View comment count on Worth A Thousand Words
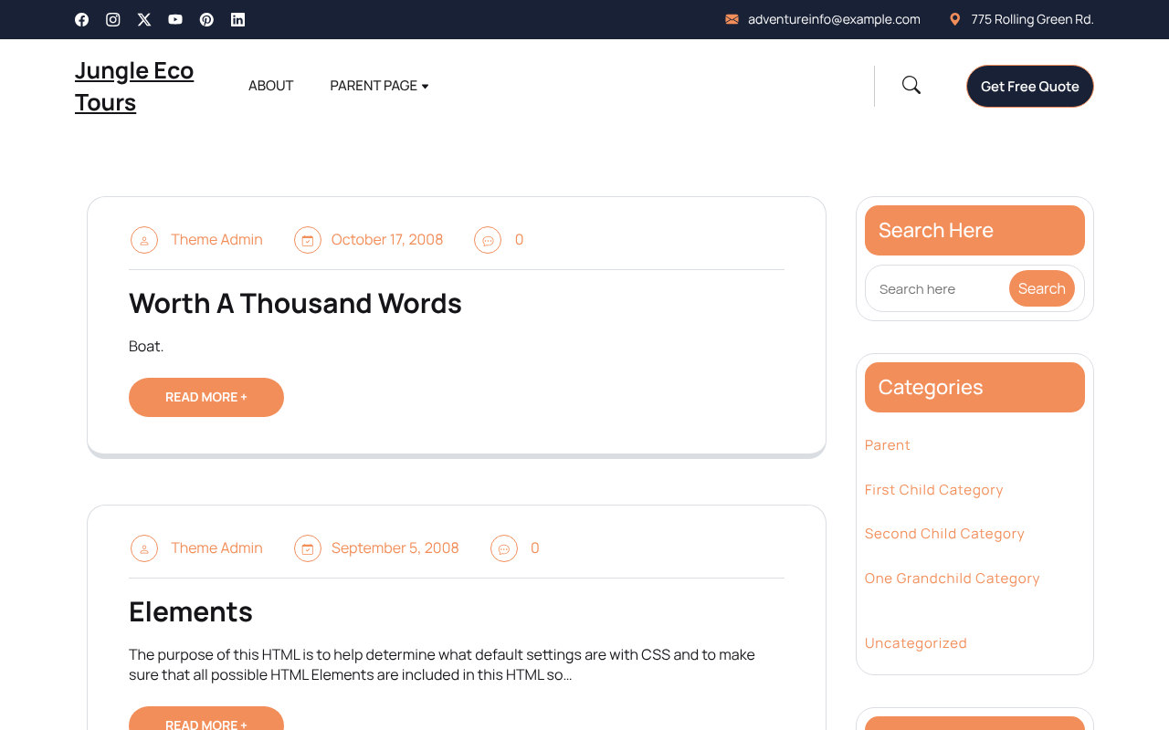1169x730 pixels. (x=520, y=239)
